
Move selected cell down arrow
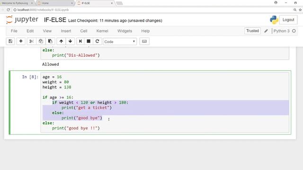[71, 41]
